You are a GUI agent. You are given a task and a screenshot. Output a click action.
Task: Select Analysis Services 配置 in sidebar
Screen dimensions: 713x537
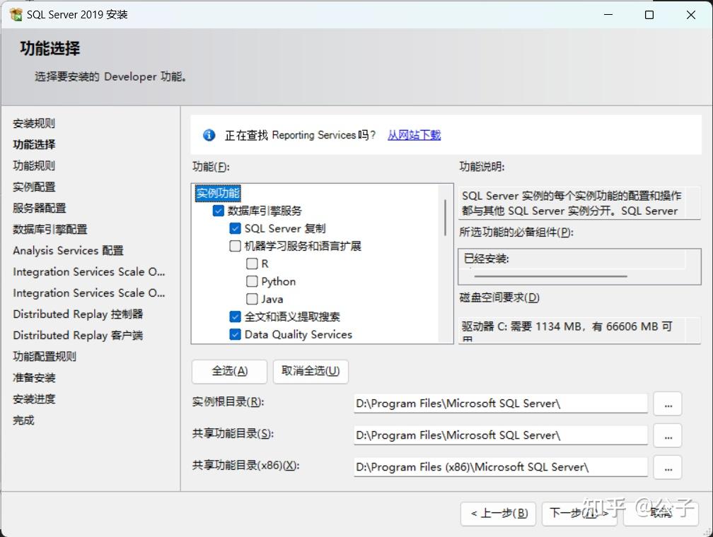click(67, 250)
